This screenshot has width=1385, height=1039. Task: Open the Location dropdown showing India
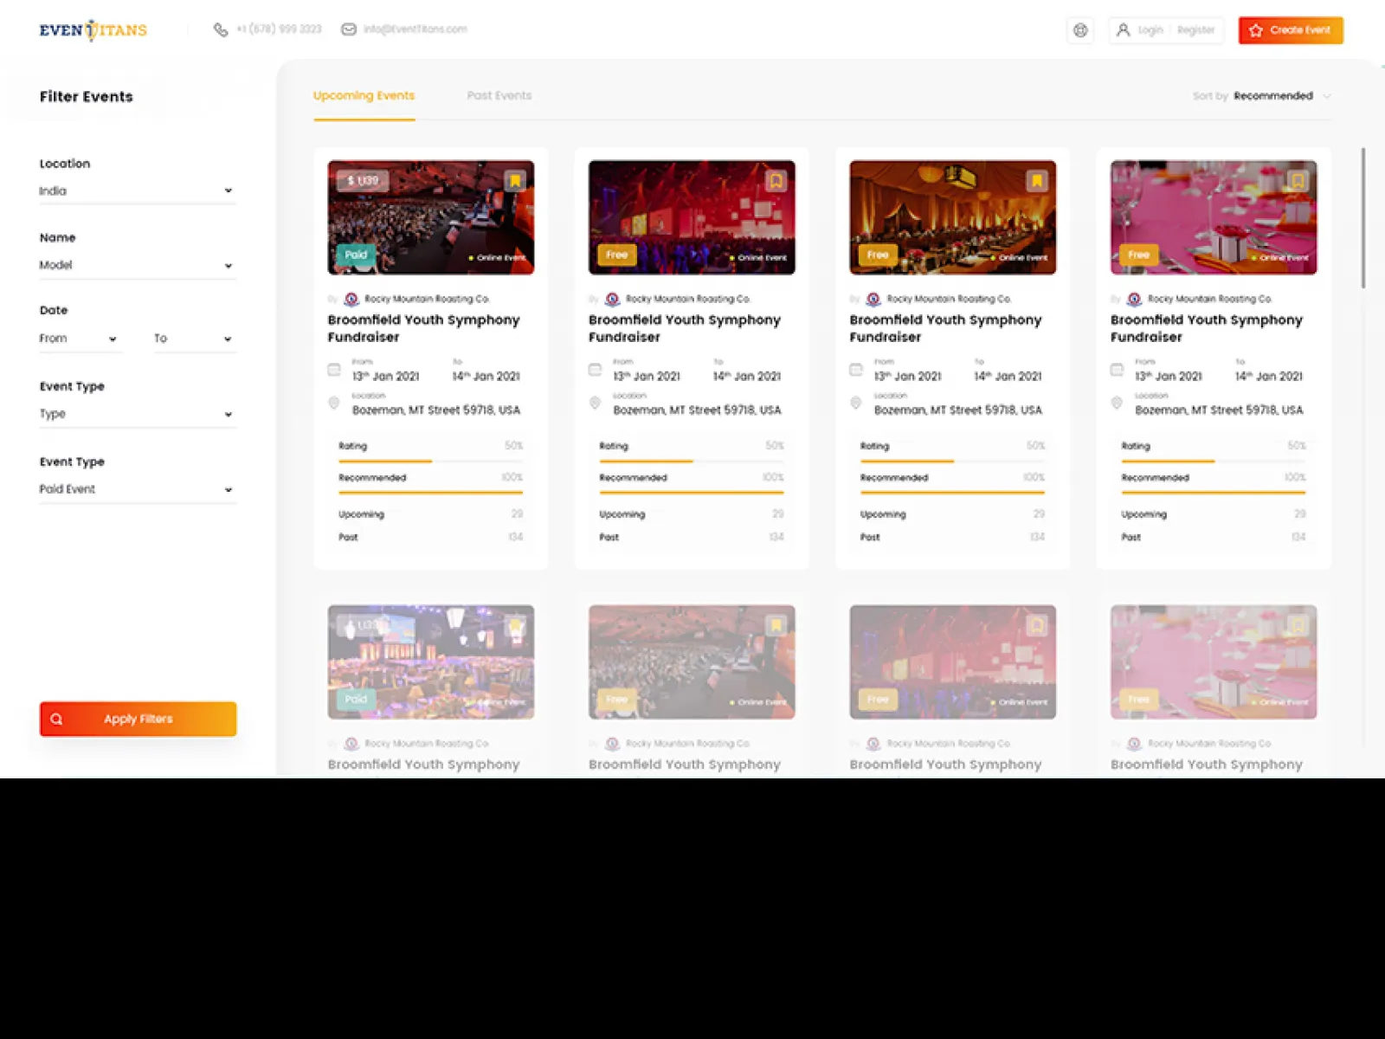(x=138, y=190)
